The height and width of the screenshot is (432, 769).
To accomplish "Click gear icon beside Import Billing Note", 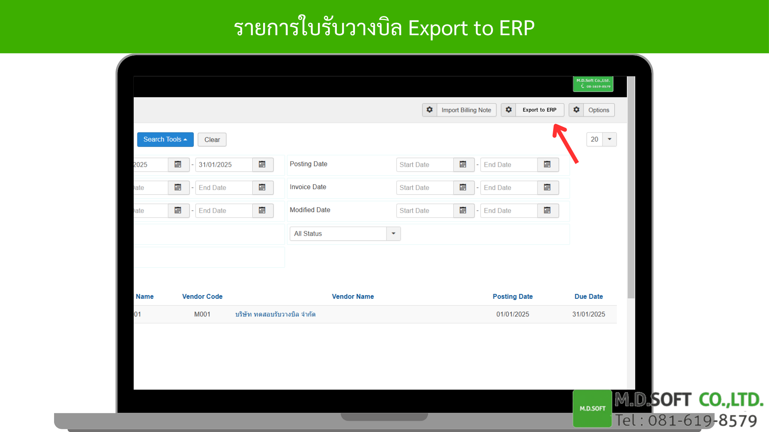I will [x=429, y=110].
